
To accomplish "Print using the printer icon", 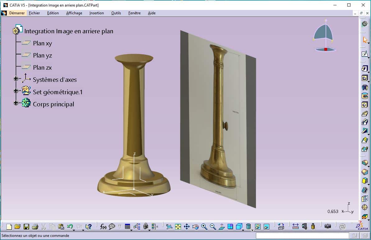I will (x=35, y=227).
